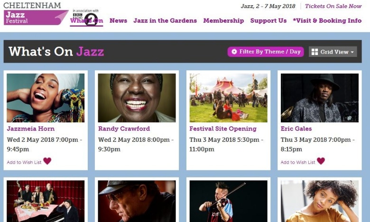
Task: Click the grid squares icon in the view selector
Action: tap(314, 52)
